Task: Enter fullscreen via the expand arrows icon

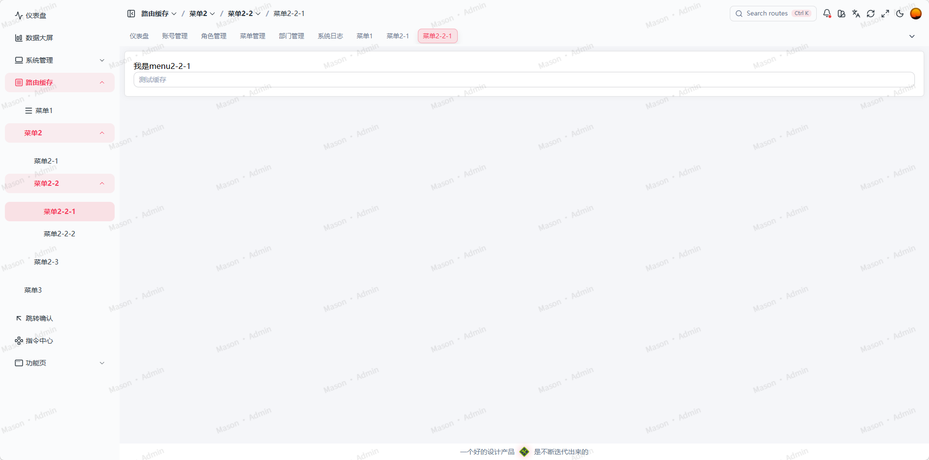Action: tap(885, 14)
